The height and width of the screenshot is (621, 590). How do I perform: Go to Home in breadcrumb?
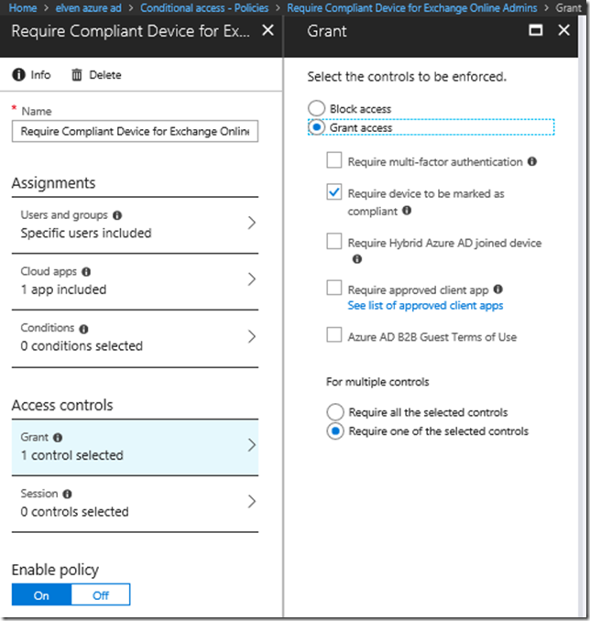(22, 7)
